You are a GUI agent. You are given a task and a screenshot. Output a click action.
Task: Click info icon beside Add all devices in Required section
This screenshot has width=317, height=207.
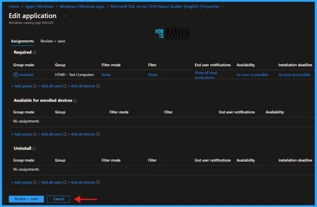tap(98, 86)
